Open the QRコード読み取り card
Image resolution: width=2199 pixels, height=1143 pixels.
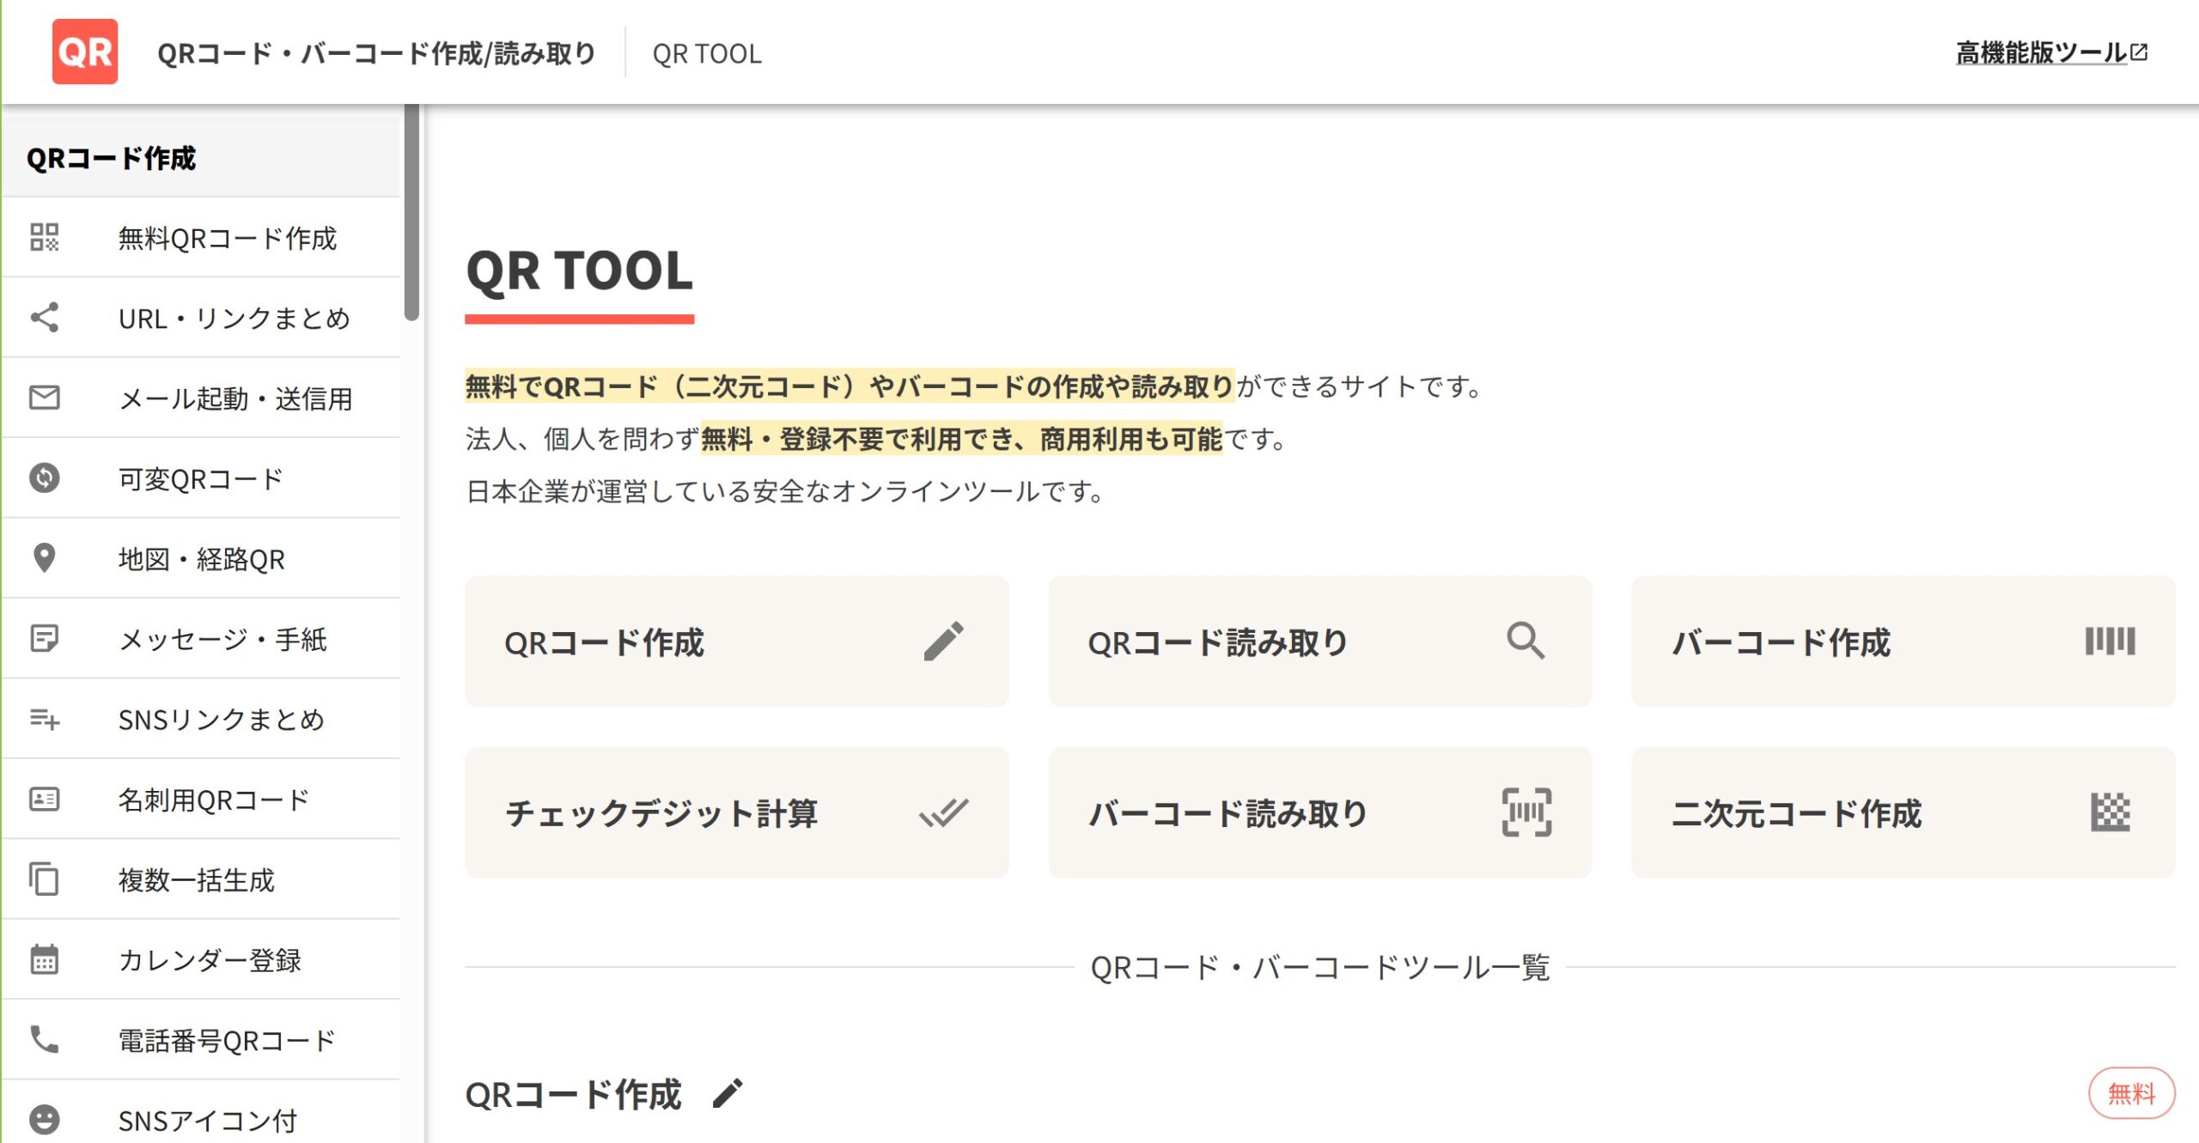point(1319,641)
